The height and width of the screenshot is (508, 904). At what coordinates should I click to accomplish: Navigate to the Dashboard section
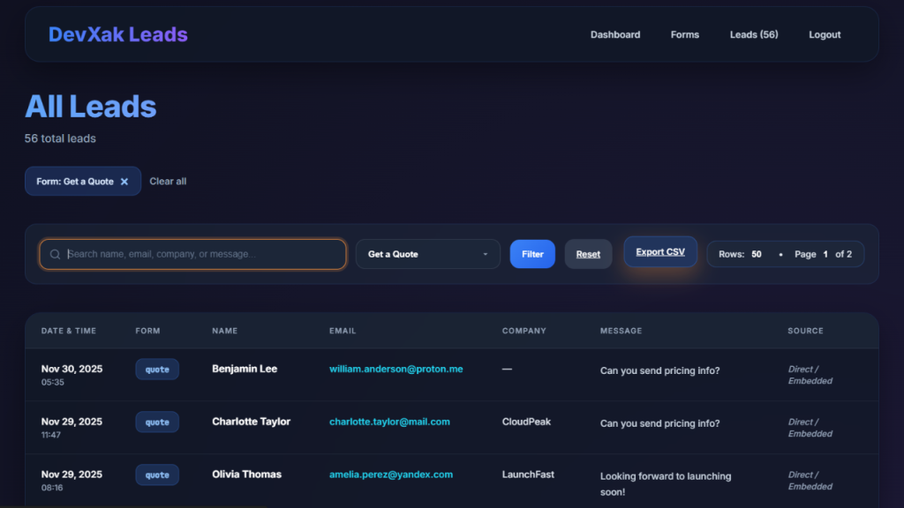615,34
